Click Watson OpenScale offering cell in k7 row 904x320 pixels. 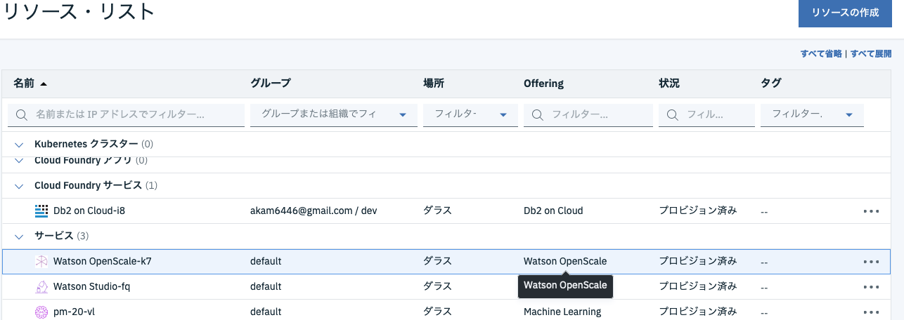(x=565, y=261)
